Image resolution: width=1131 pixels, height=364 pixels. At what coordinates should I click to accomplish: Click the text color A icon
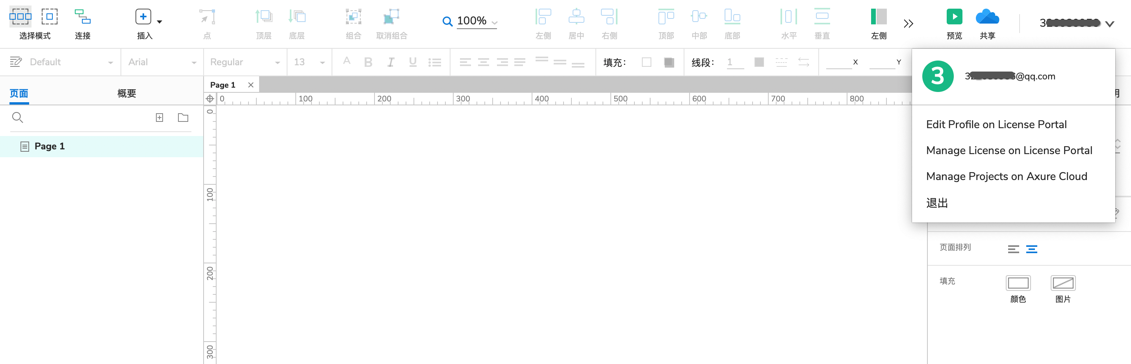(x=347, y=61)
